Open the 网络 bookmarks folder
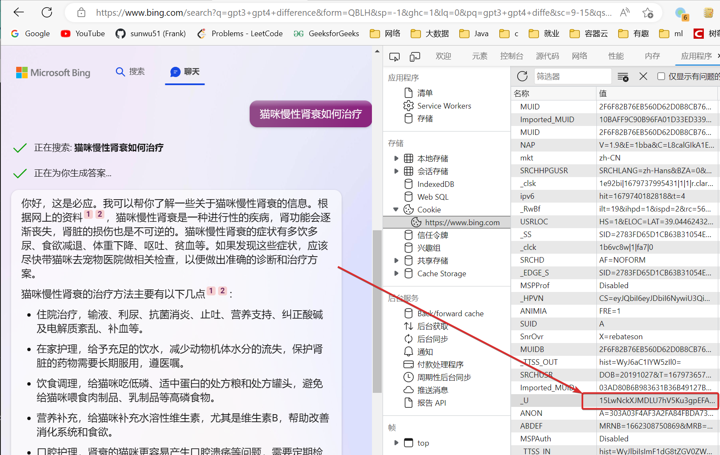The height and width of the screenshot is (455, 720). click(x=385, y=34)
